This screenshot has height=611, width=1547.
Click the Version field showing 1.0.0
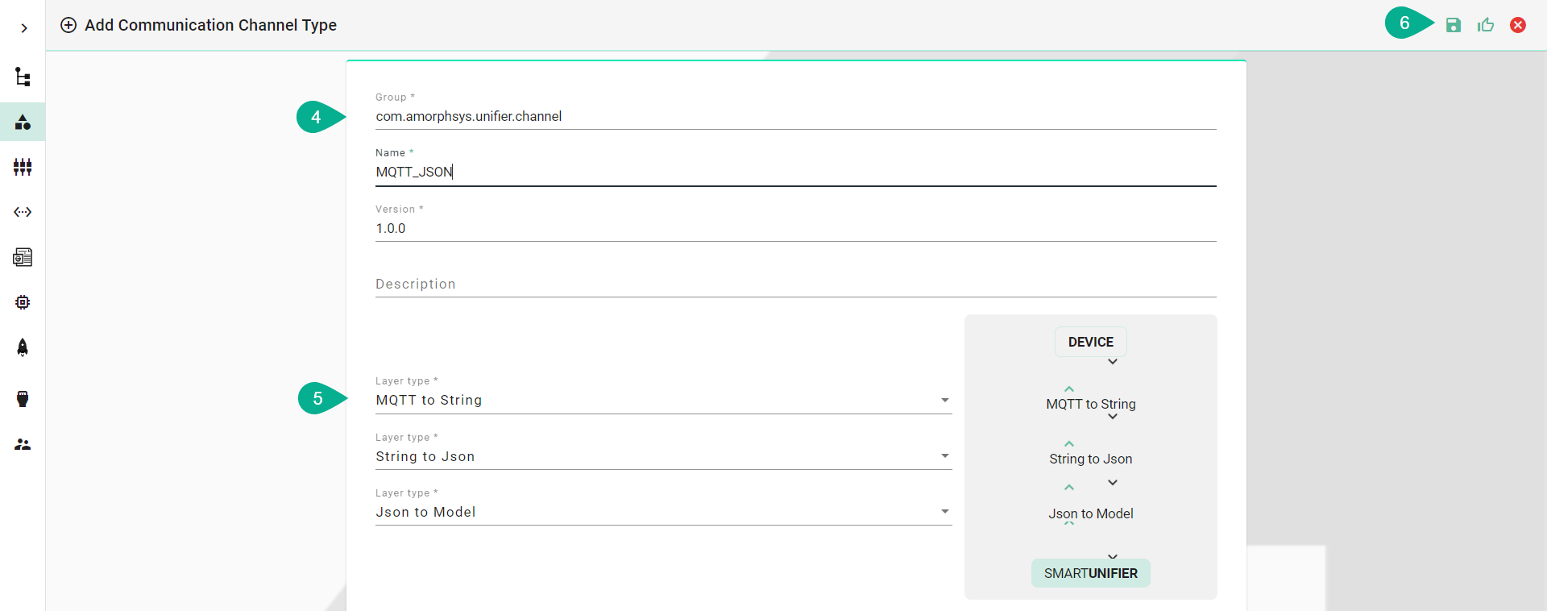point(794,229)
